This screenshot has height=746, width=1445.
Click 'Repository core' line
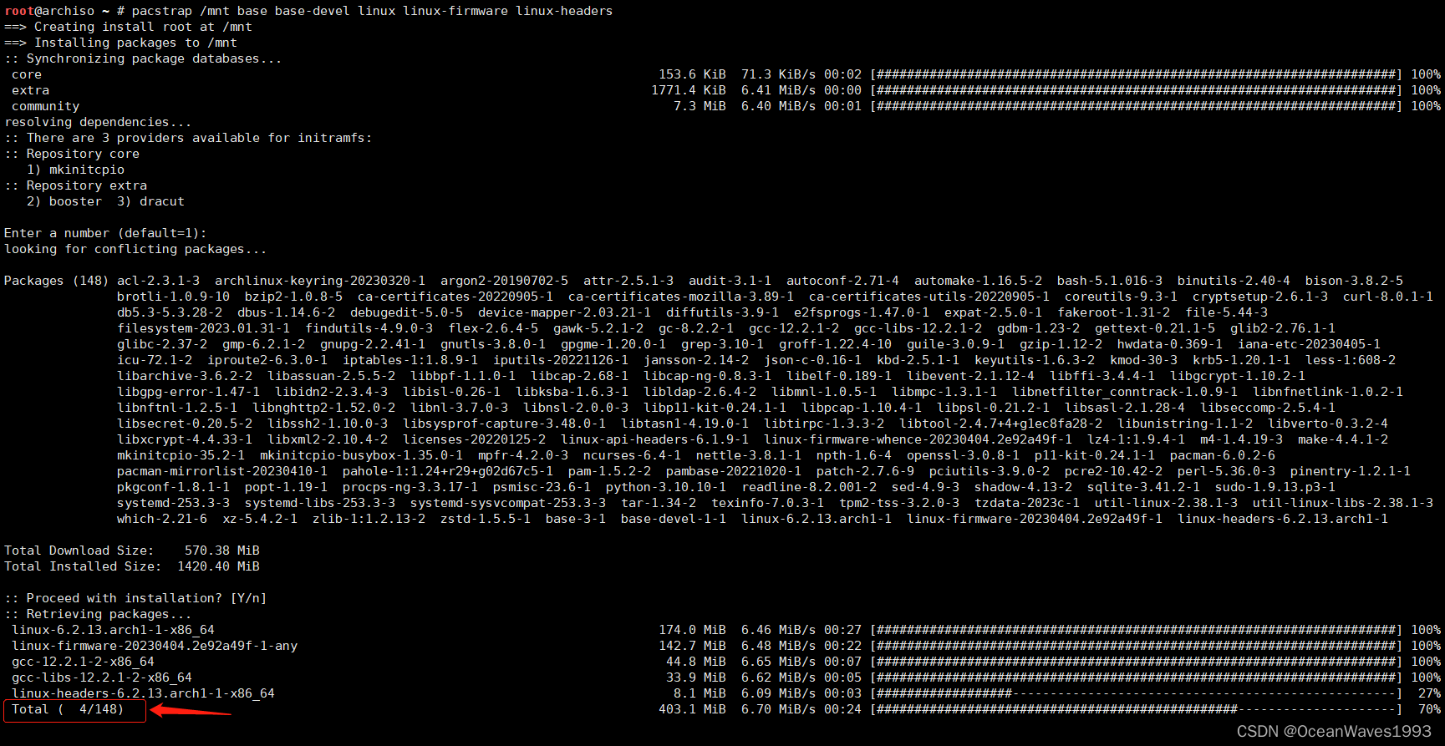[72, 154]
